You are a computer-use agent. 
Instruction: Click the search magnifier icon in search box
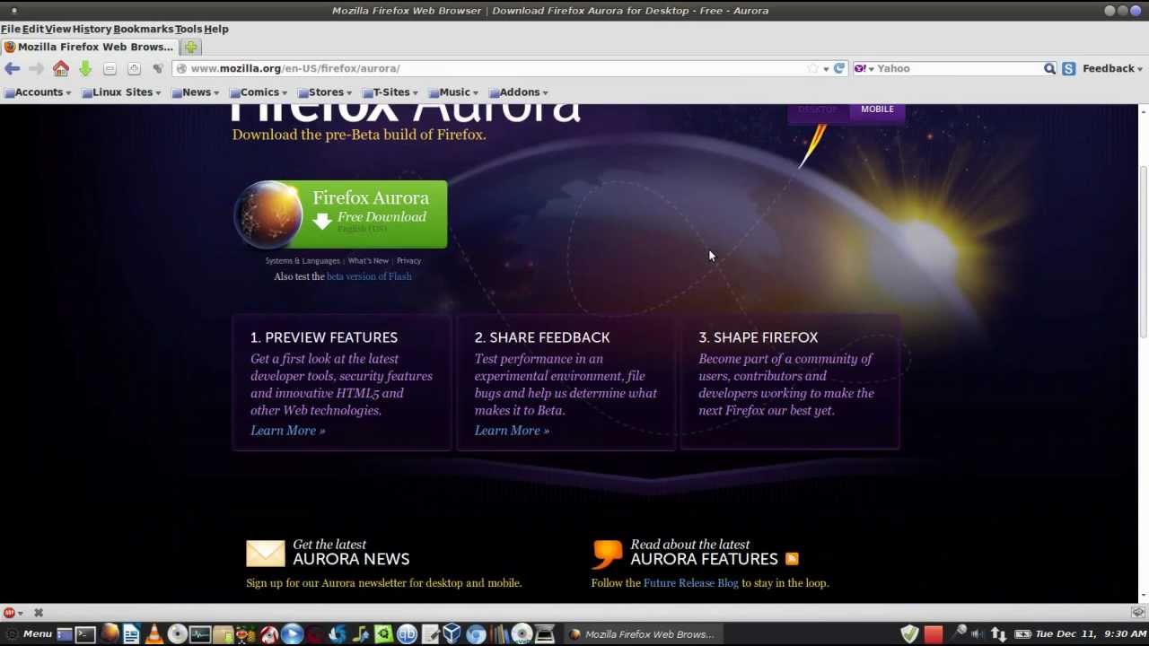click(x=1049, y=68)
